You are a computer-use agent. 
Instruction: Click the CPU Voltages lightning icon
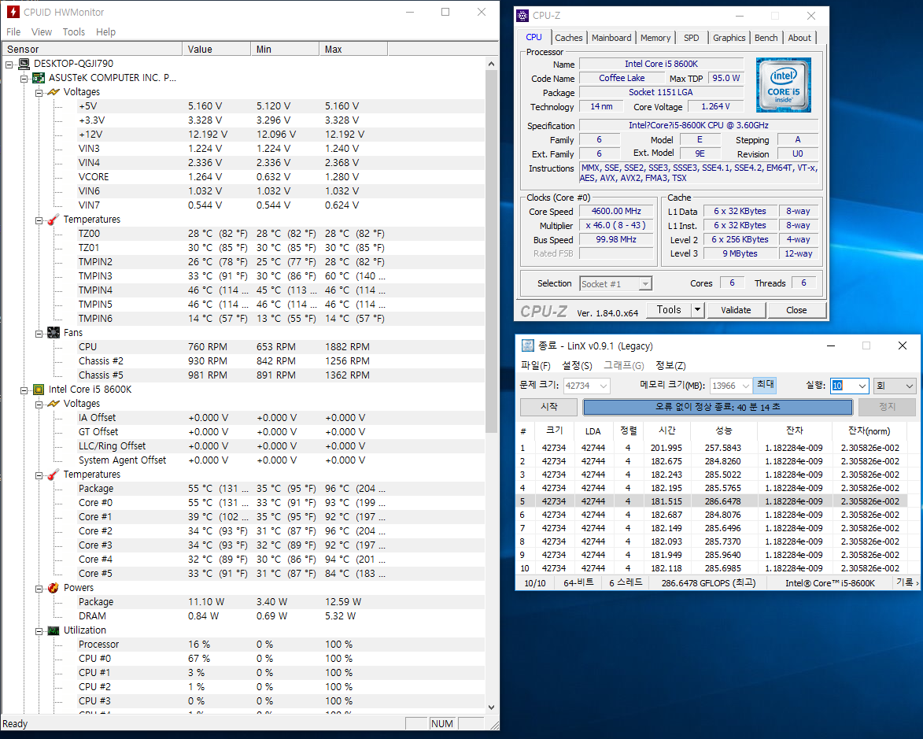point(53,404)
